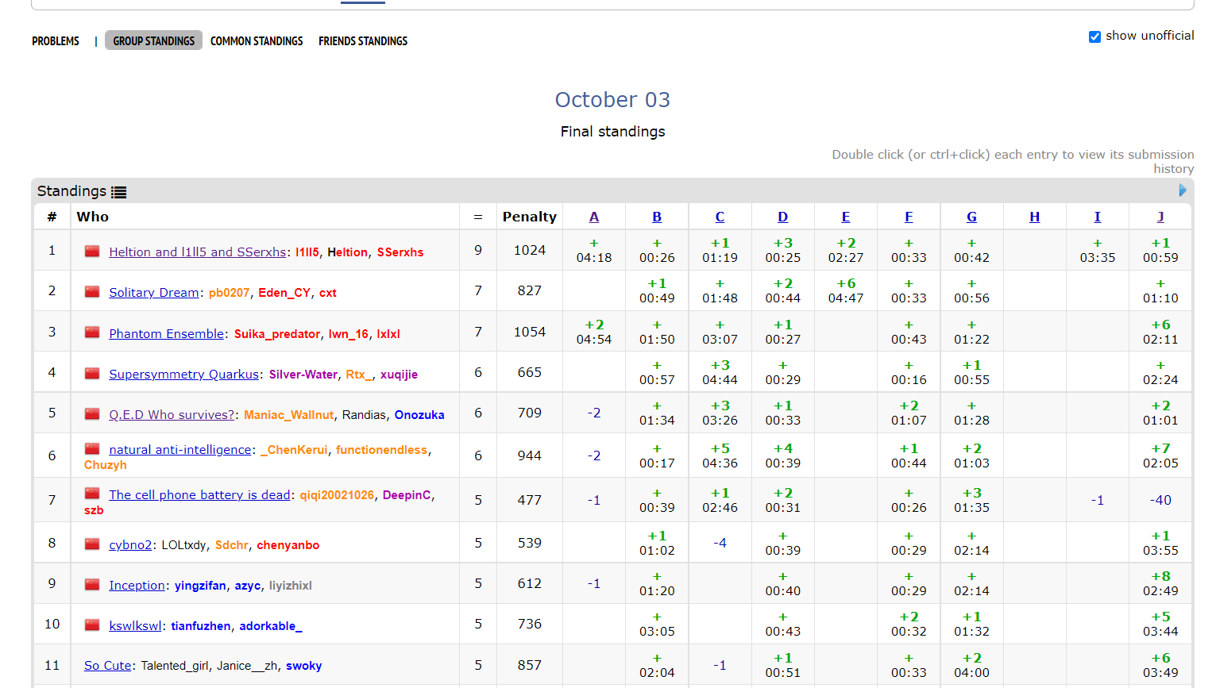Click the Standings list icon

pos(119,192)
